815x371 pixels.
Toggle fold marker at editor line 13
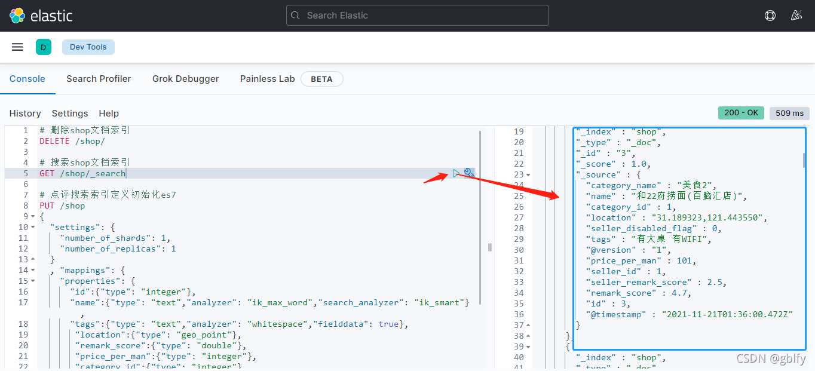coord(33,259)
